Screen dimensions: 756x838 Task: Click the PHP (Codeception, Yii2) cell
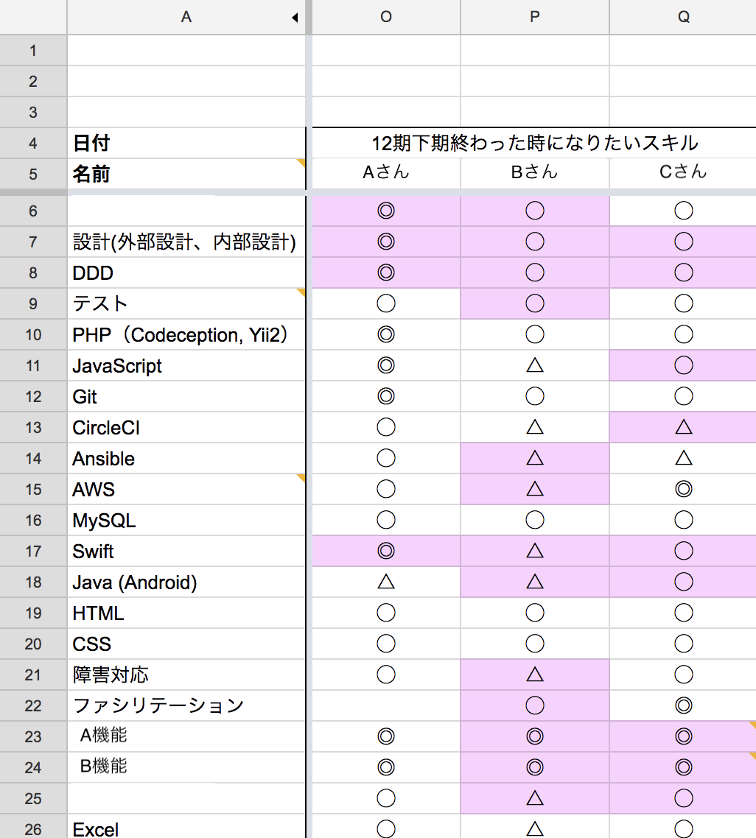tap(186, 335)
